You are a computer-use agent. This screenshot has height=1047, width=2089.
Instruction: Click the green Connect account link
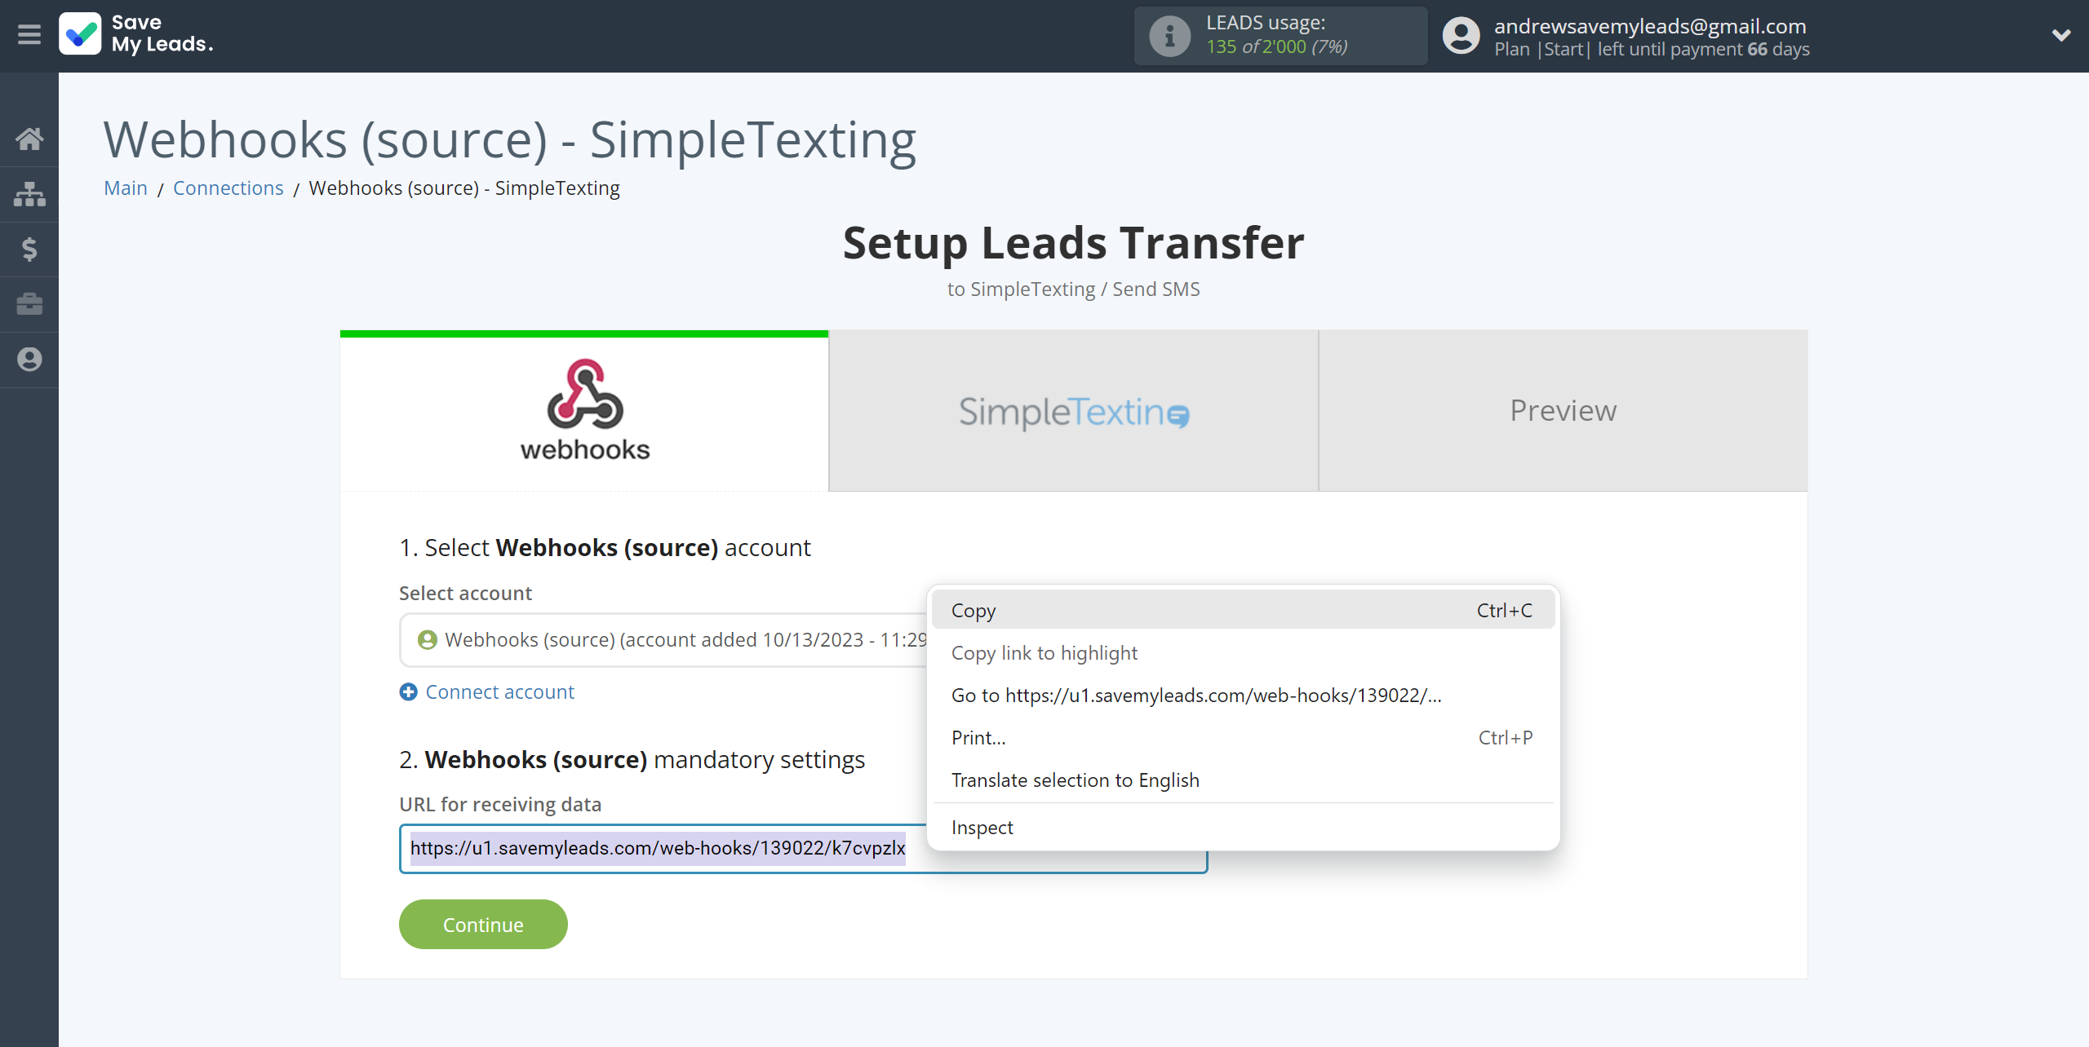pos(486,691)
